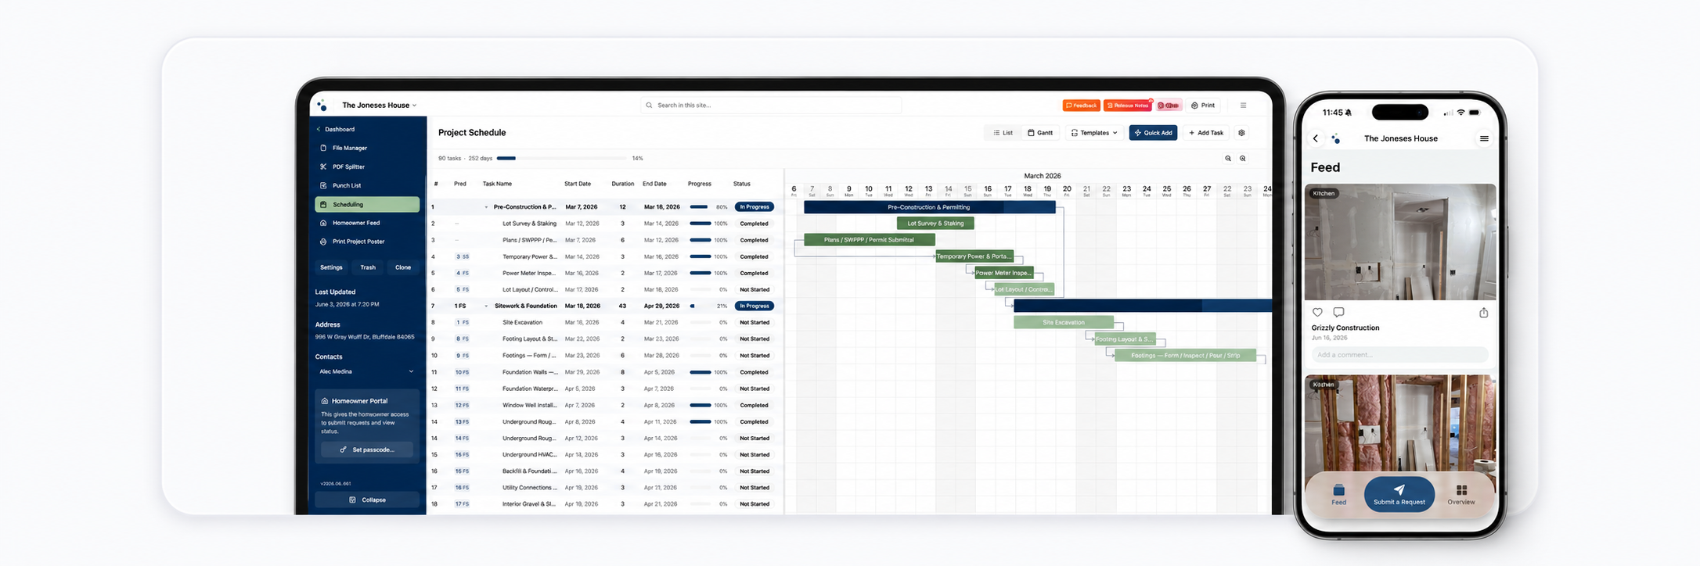Click the Print button in the header
The height and width of the screenshot is (566, 1700).
(x=1203, y=105)
